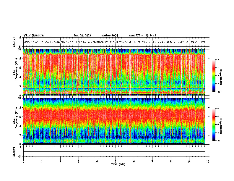This screenshot has width=234, height=181.
Task: Click time axis tick label "9"
Action: pyautogui.click(x=189, y=161)
